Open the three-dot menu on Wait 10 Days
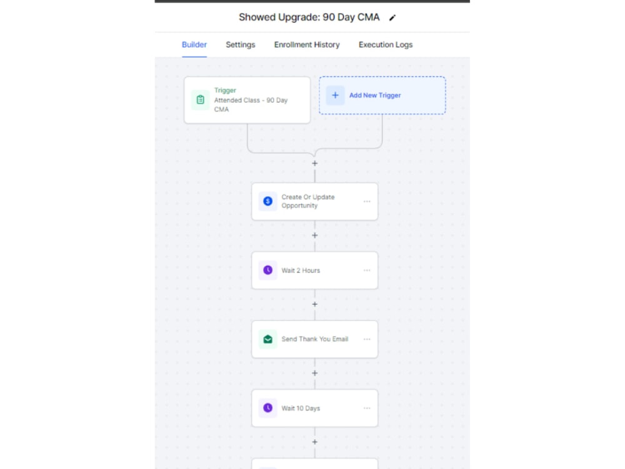Viewport: 625px width, 469px height. (x=367, y=408)
